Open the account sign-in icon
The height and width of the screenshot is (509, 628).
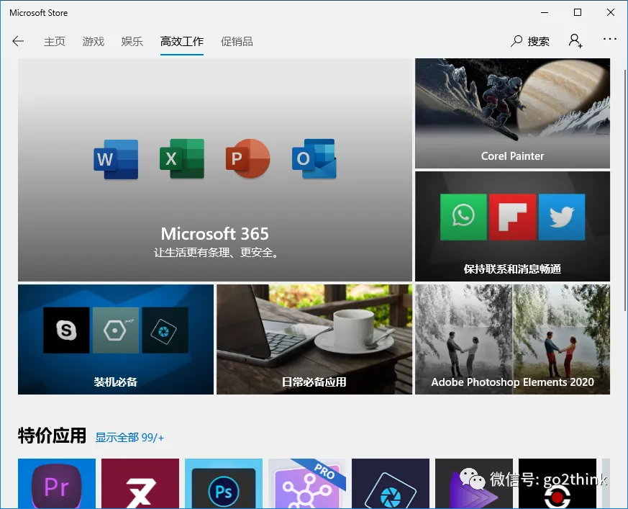point(575,40)
